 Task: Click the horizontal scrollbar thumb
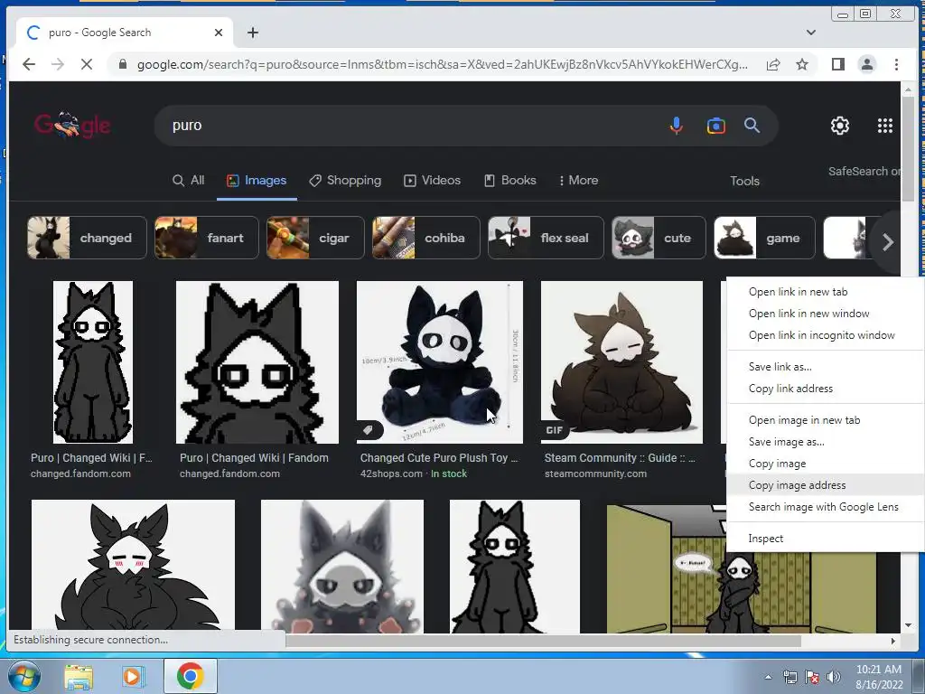click(543, 641)
